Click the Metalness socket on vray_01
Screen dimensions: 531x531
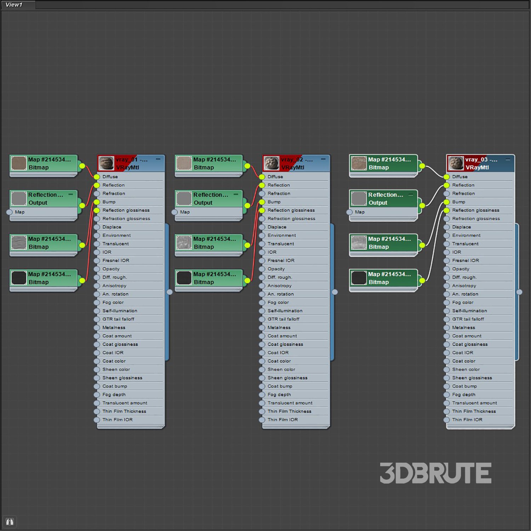click(x=97, y=328)
